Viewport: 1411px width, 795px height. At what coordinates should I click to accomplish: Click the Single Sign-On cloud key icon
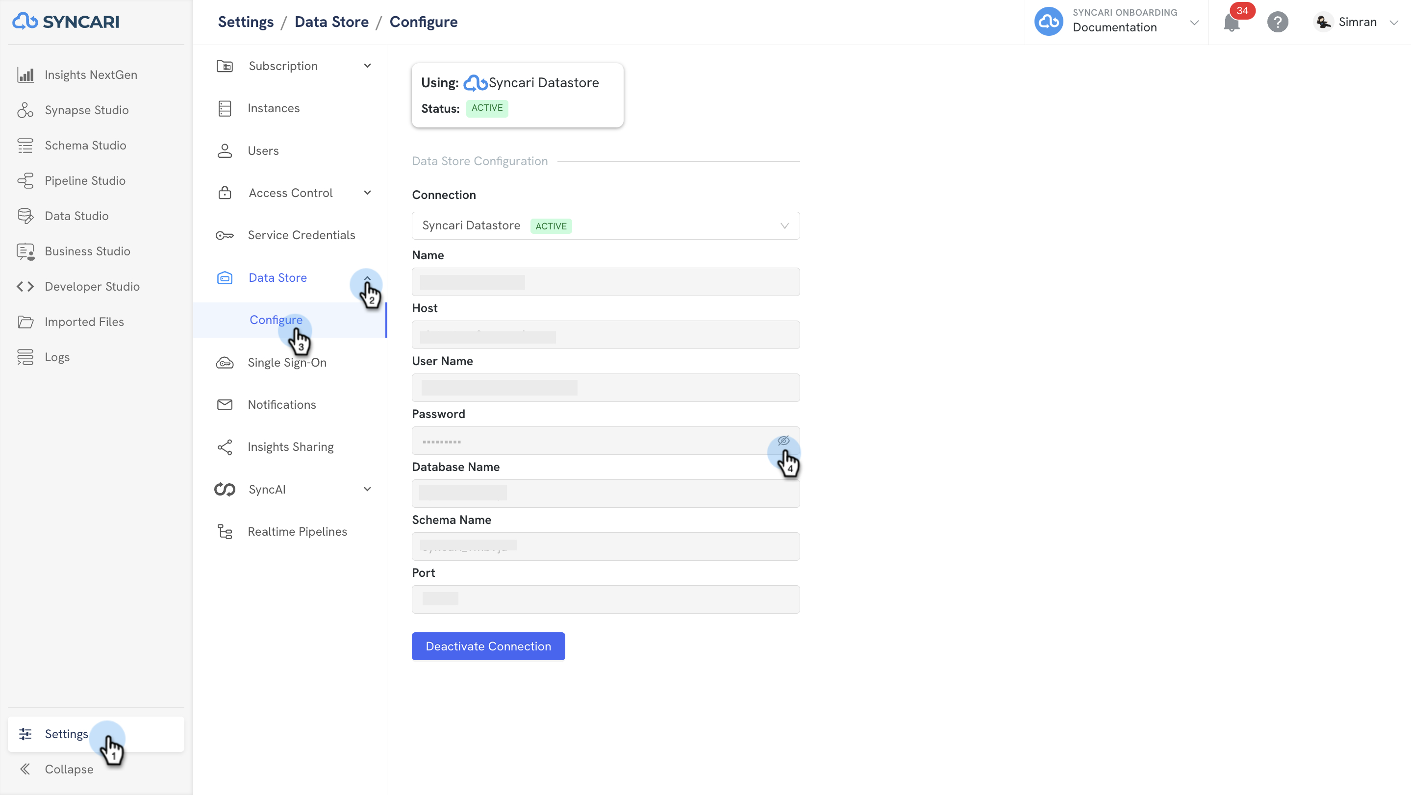225,363
